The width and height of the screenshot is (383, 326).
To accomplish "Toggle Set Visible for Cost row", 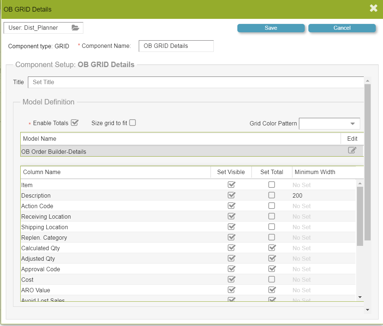I will pyautogui.click(x=231, y=280).
